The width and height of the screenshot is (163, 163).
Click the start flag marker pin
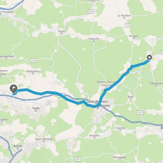(x=14, y=89)
